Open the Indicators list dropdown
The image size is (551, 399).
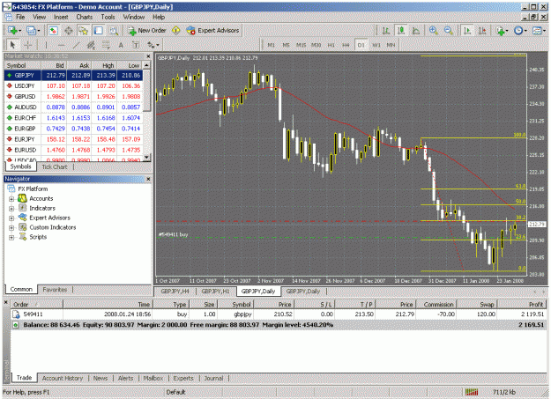pos(502,31)
